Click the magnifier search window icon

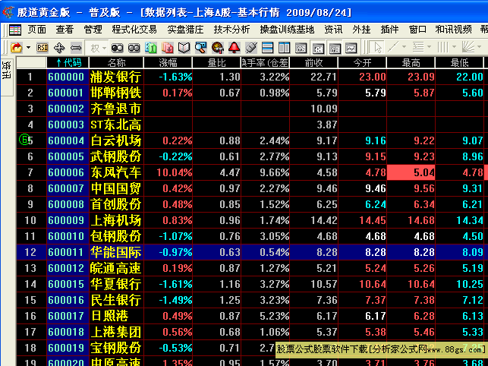click(x=200, y=48)
